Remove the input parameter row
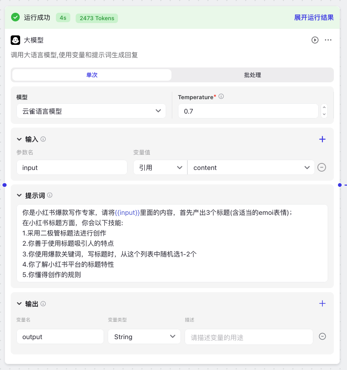The image size is (347, 370). pos(322,168)
